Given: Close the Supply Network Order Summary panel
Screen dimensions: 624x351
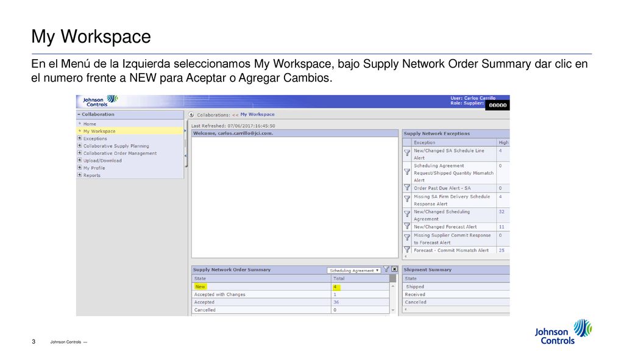Looking at the screenshot, I should (394, 269).
